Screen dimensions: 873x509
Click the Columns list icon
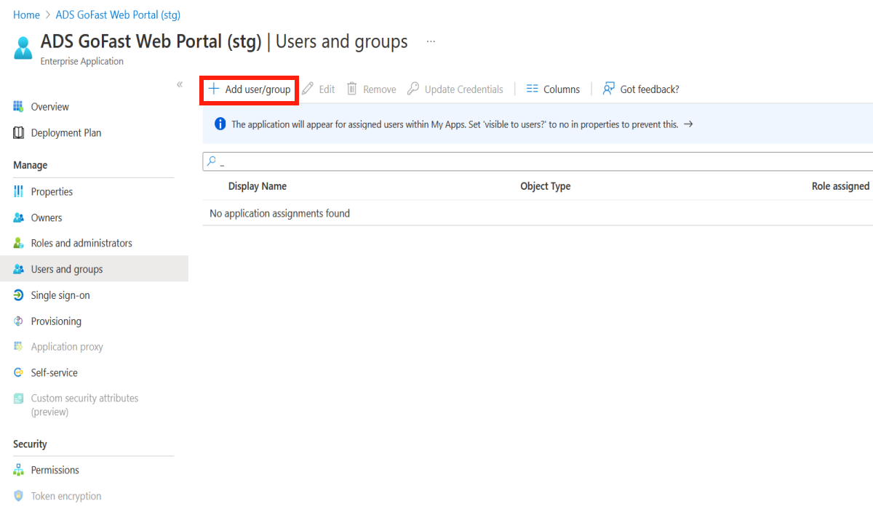point(532,89)
